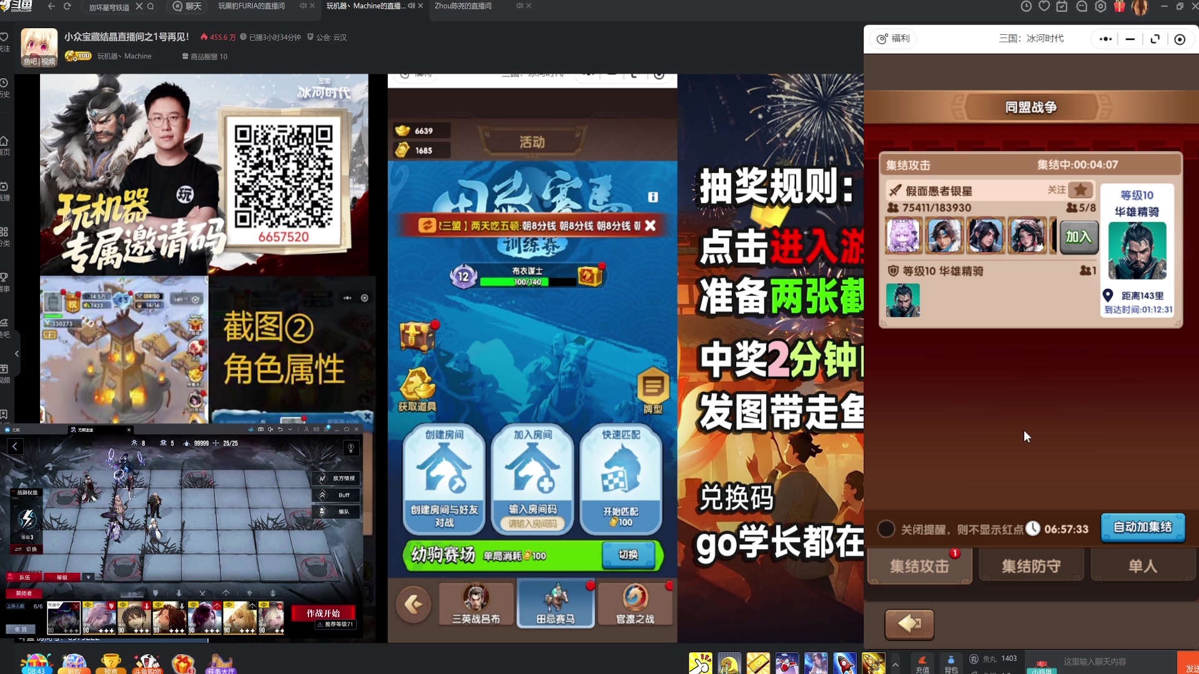Open watch history clock icon

1026,6
